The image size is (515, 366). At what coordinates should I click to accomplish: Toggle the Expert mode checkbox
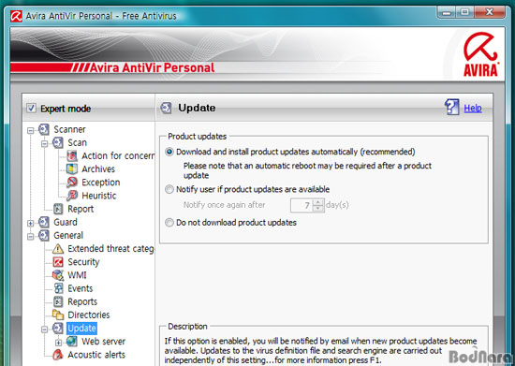click(x=31, y=108)
